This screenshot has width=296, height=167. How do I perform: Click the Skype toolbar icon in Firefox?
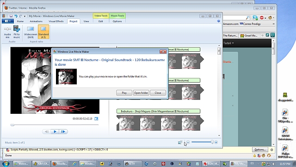255,18
